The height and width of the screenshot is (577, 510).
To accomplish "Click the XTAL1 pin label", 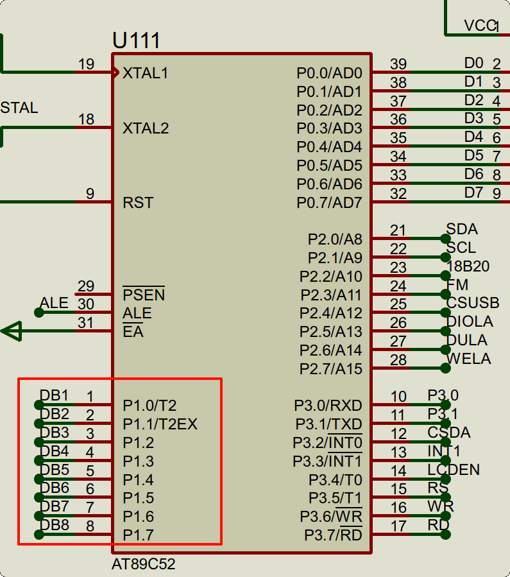I will click(x=145, y=73).
